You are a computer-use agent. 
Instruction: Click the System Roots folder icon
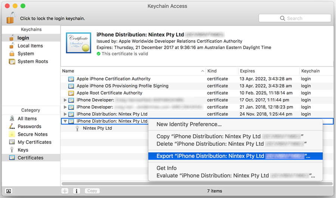tap(12, 62)
